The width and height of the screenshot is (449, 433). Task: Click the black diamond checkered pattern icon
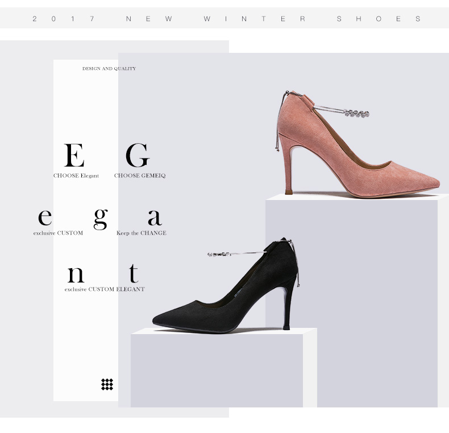[x=107, y=385]
